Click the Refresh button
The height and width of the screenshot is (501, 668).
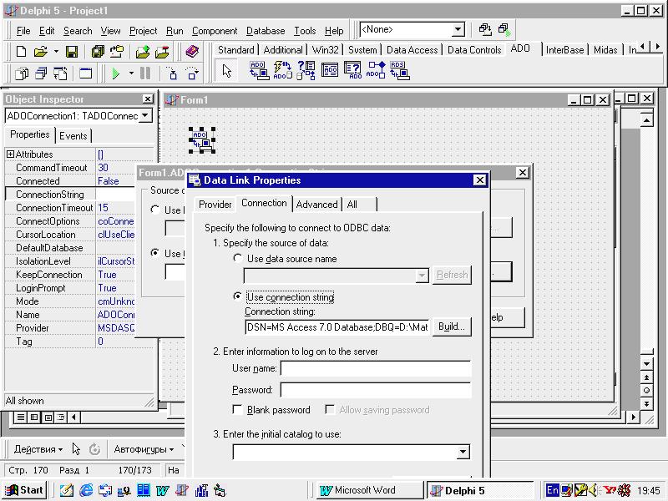(x=452, y=275)
